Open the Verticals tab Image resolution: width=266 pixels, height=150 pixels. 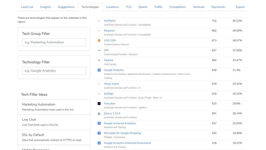(x=199, y=7)
